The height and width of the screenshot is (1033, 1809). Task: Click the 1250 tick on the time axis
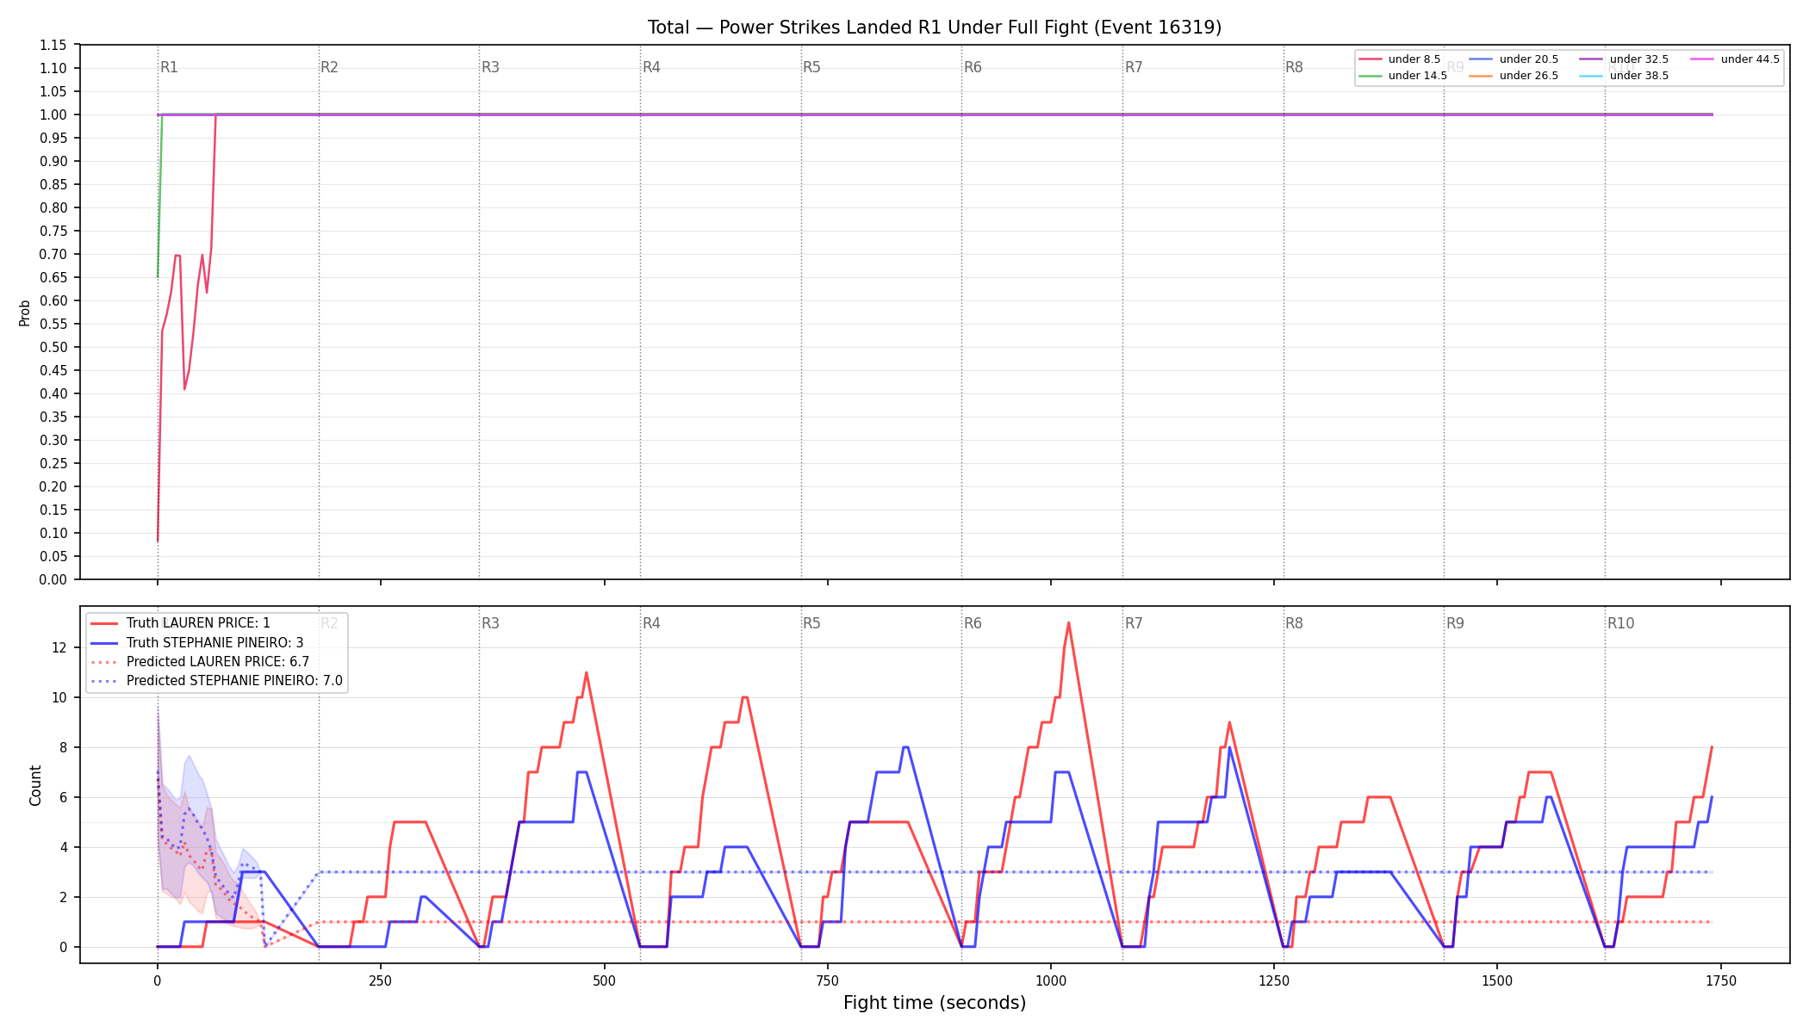1273,980
